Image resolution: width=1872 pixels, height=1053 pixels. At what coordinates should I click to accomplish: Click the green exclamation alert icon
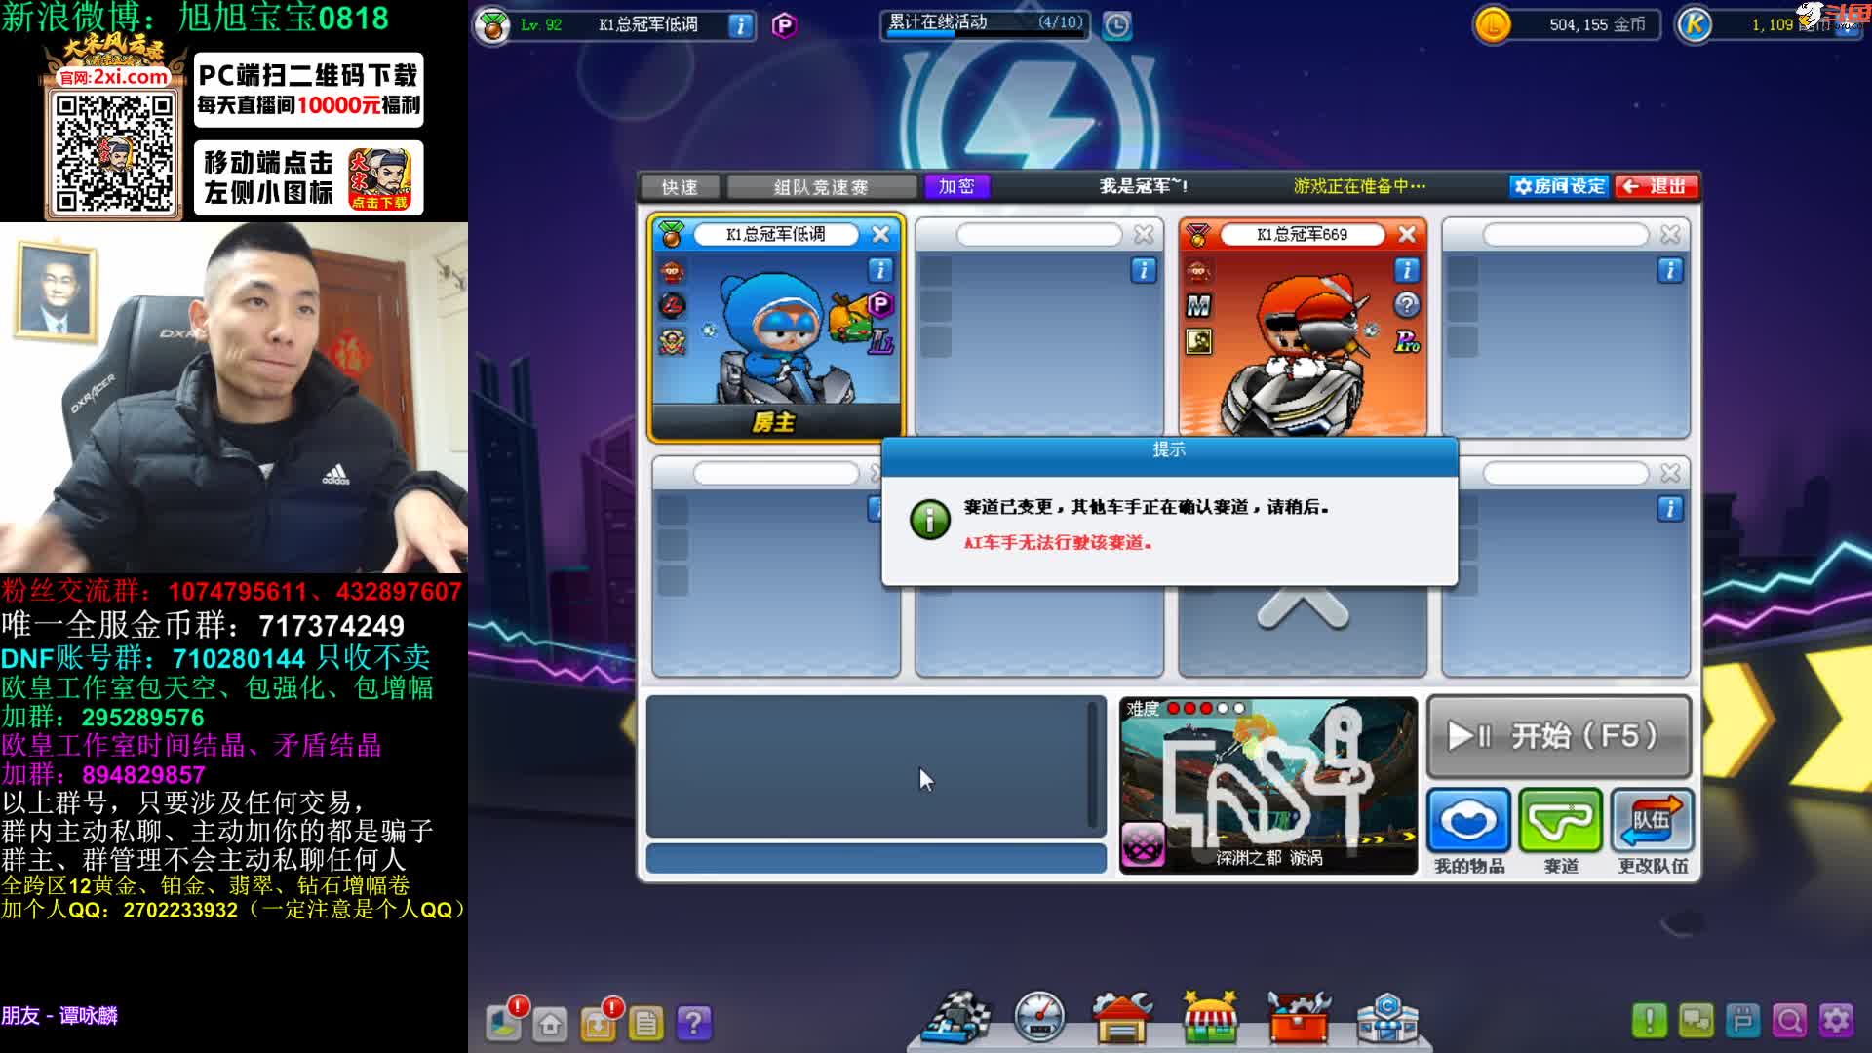(x=1650, y=1021)
